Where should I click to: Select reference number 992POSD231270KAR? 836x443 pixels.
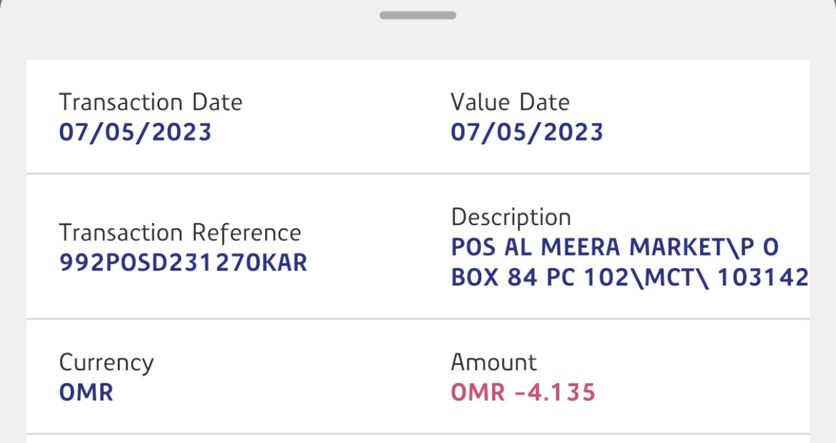click(x=183, y=262)
